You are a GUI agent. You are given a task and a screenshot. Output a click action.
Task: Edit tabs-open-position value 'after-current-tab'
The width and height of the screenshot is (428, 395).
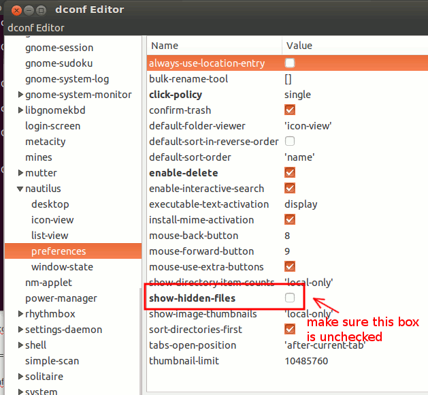pos(325,345)
